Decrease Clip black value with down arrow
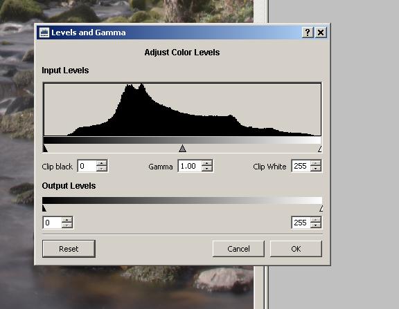 [102, 169]
